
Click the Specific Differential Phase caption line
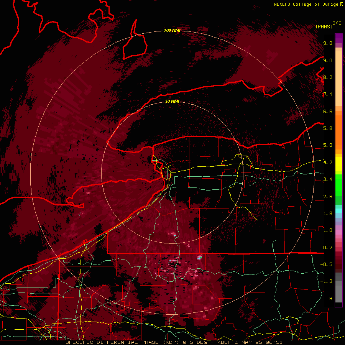(174, 342)
